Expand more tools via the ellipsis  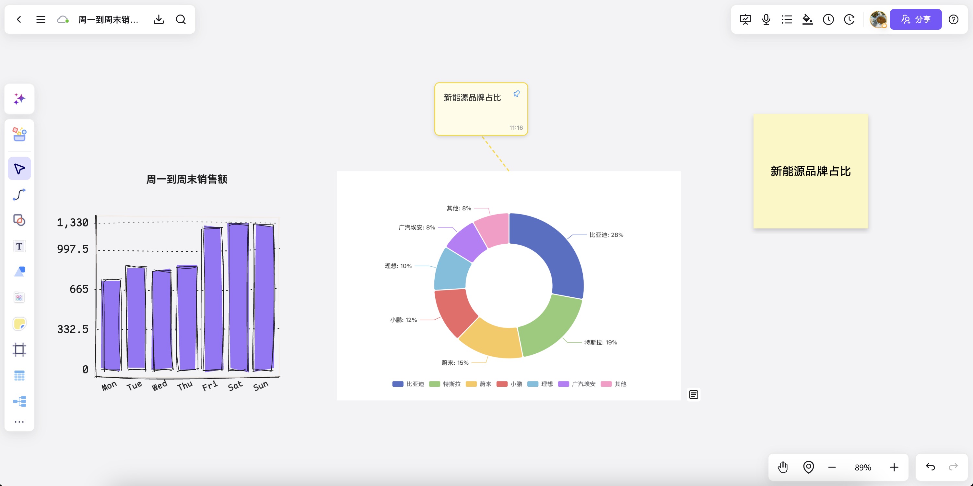point(19,422)
